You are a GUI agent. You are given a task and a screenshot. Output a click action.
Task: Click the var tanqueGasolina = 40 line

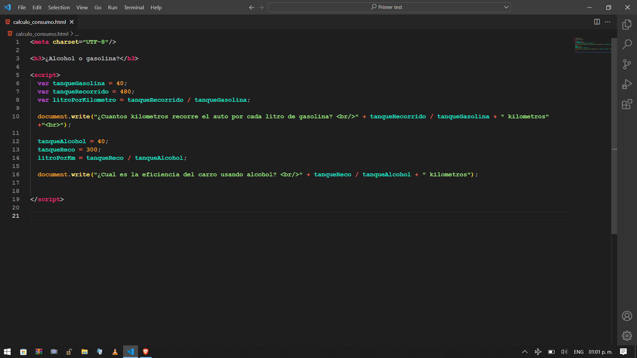tap(82, 83)
